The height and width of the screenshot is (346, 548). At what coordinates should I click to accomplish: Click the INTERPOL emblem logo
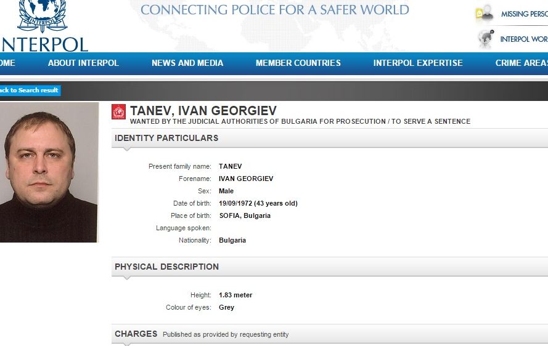43,15
